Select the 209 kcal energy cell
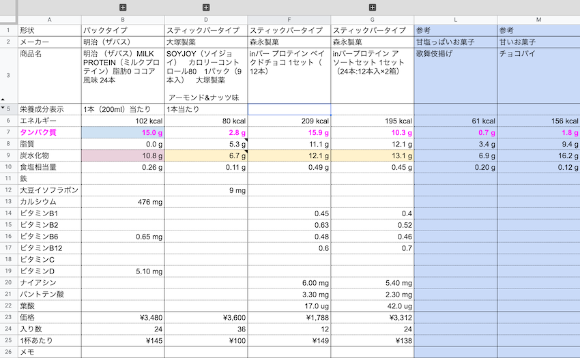This screenshot has width=580, height=358. [x=289, y=121]
